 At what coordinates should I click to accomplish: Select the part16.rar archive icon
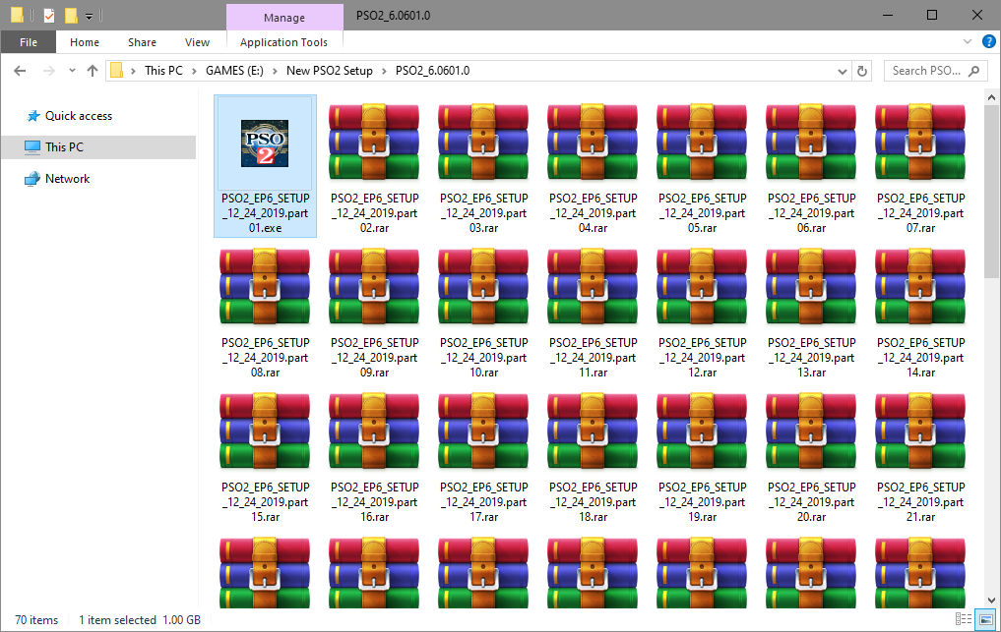[x=374, y=431]
